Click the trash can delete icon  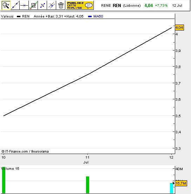tap(61, 5)
